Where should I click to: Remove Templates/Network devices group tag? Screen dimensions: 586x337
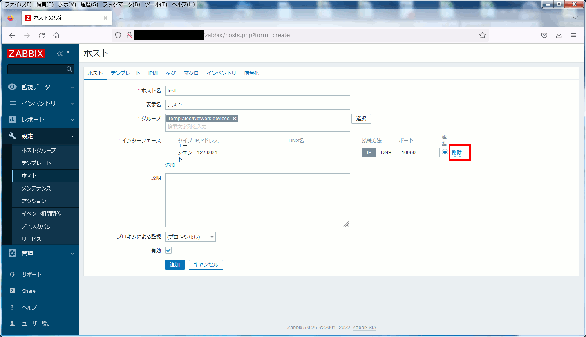[234, 119]
